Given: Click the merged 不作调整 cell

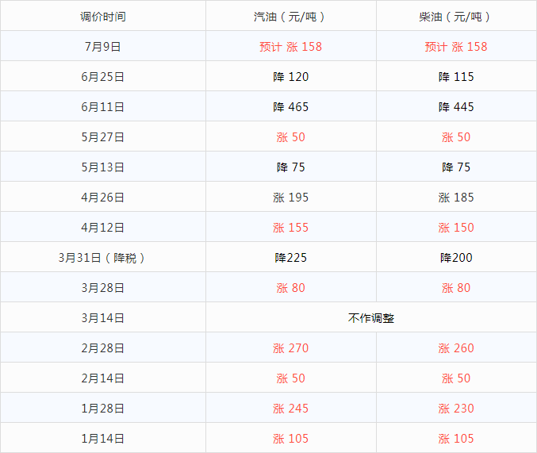Looking at the screenshot, I should 371,318.
